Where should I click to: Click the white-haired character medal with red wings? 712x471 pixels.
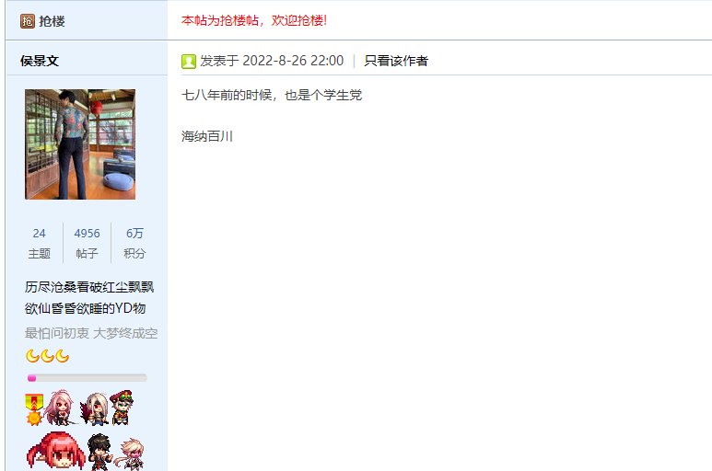95,408
